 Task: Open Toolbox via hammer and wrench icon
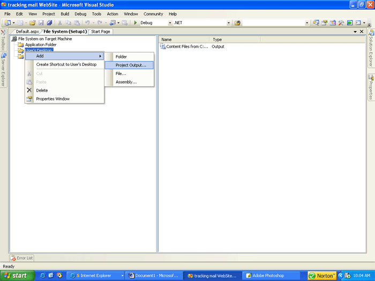(x=341, y=22)
